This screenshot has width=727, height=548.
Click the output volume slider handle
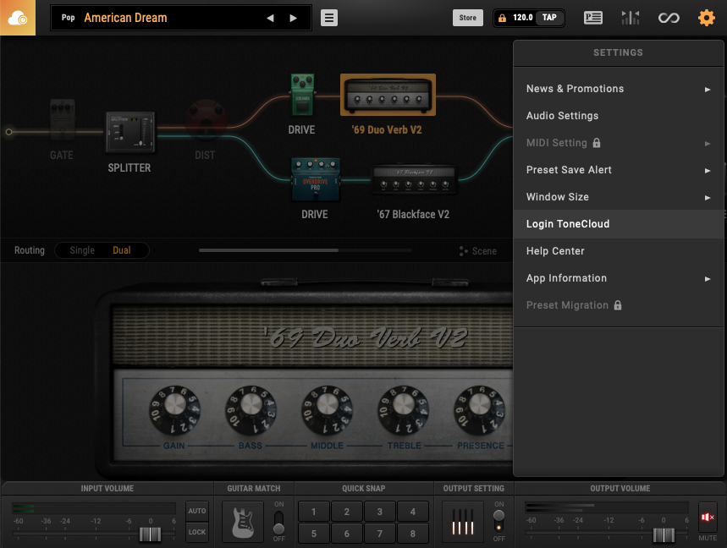click(x=664, y=535)
